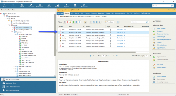Screen dimensions: 176x96
Task: Switch to the Summary tab
Action: click(x=60, y=13)
